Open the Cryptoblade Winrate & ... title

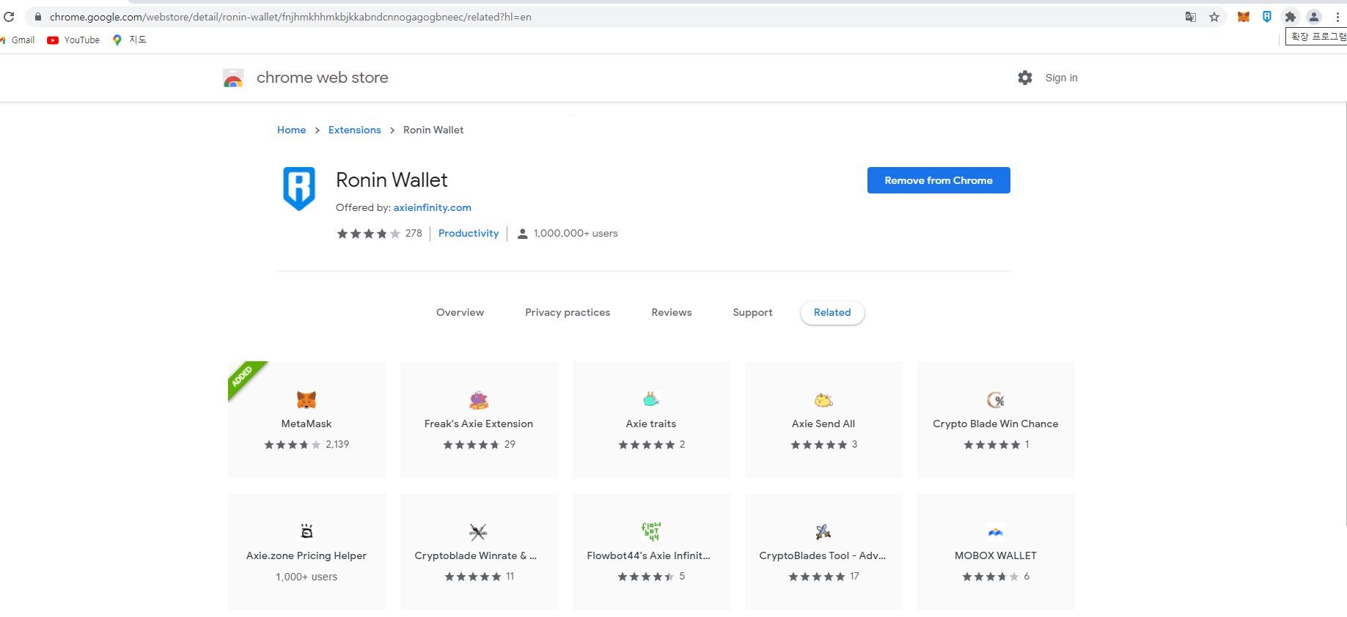click(476, 555)
